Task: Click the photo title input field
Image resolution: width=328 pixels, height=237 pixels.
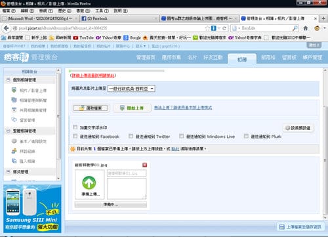Action: [127, 173]
